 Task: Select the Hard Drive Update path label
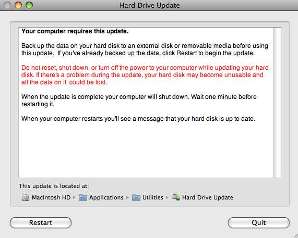click(x=208, y=197)
